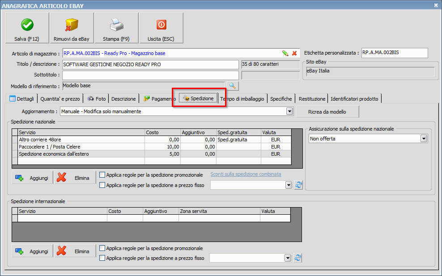Click red X to clear Articolo di magazzino
442x276 pixels.
coord(294,53)
